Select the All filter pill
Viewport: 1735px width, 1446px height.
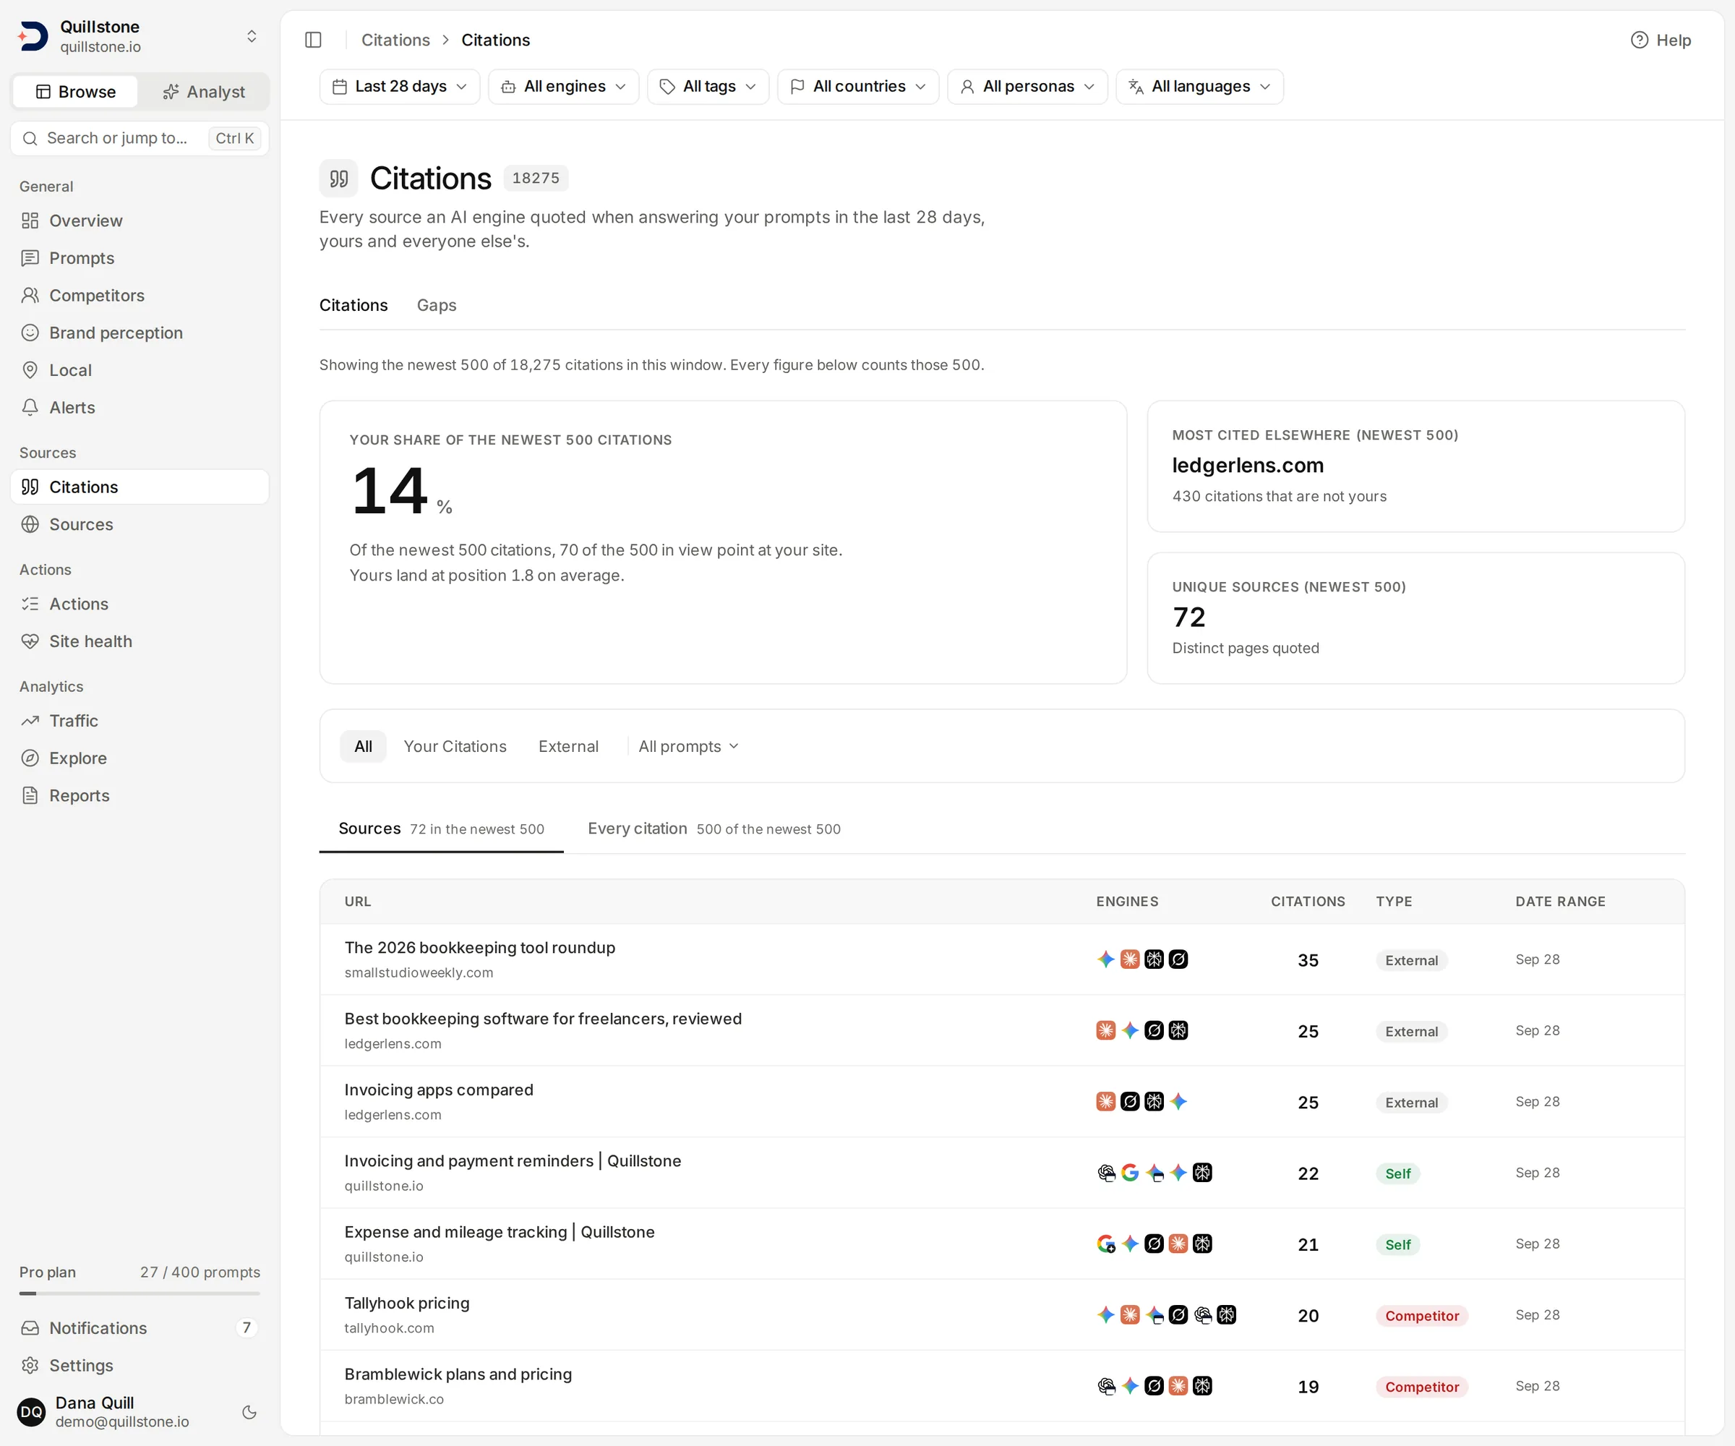[364, 746]
